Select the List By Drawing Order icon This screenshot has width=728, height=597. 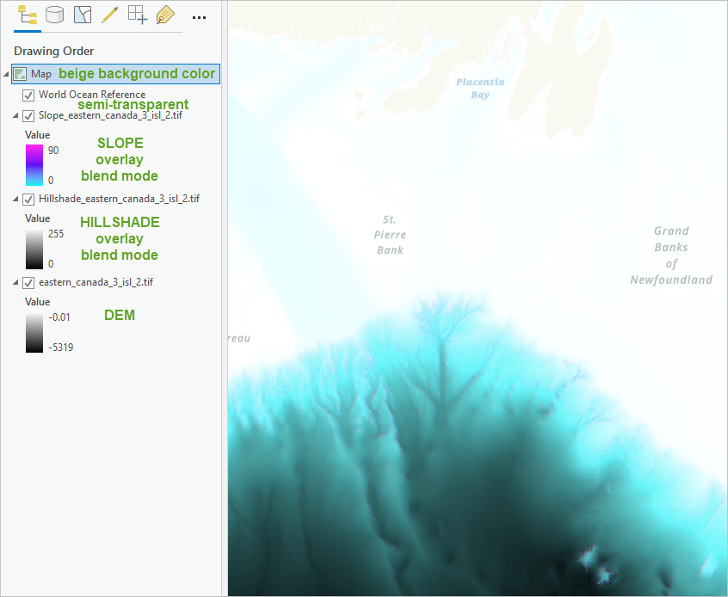coord(25,15)
